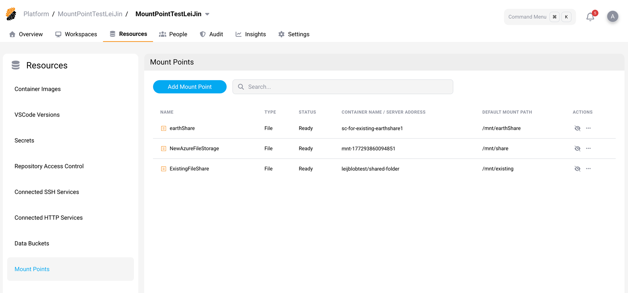This screenshot has height=293, width=628.
Task: Toggle visibility of NewAzureFileStorage mount point
Action: click(577, 149)
